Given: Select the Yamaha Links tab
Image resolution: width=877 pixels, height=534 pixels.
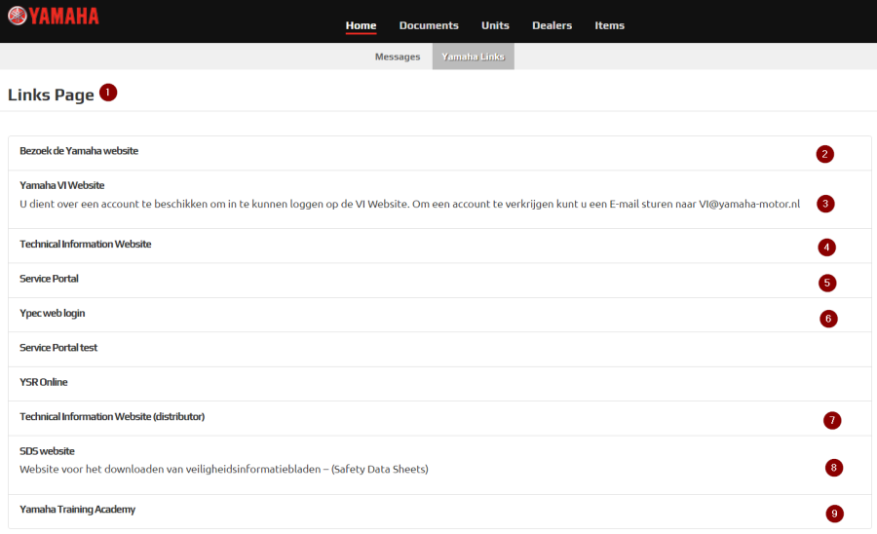Looking at the screenshot, I should (474, 57).
